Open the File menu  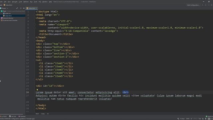click(1, 2)
